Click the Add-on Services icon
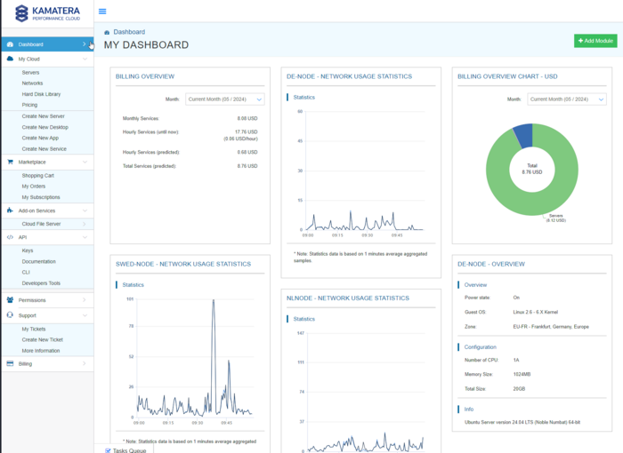 coord(10,211)
